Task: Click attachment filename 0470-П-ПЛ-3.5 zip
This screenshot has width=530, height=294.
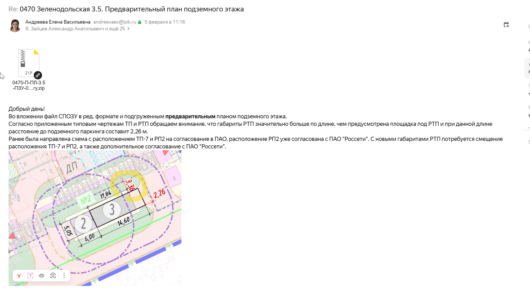Action: tap(29, 85)
